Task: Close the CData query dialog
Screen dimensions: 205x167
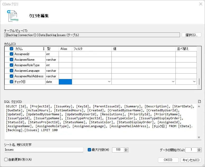Action: click(201, 4)
